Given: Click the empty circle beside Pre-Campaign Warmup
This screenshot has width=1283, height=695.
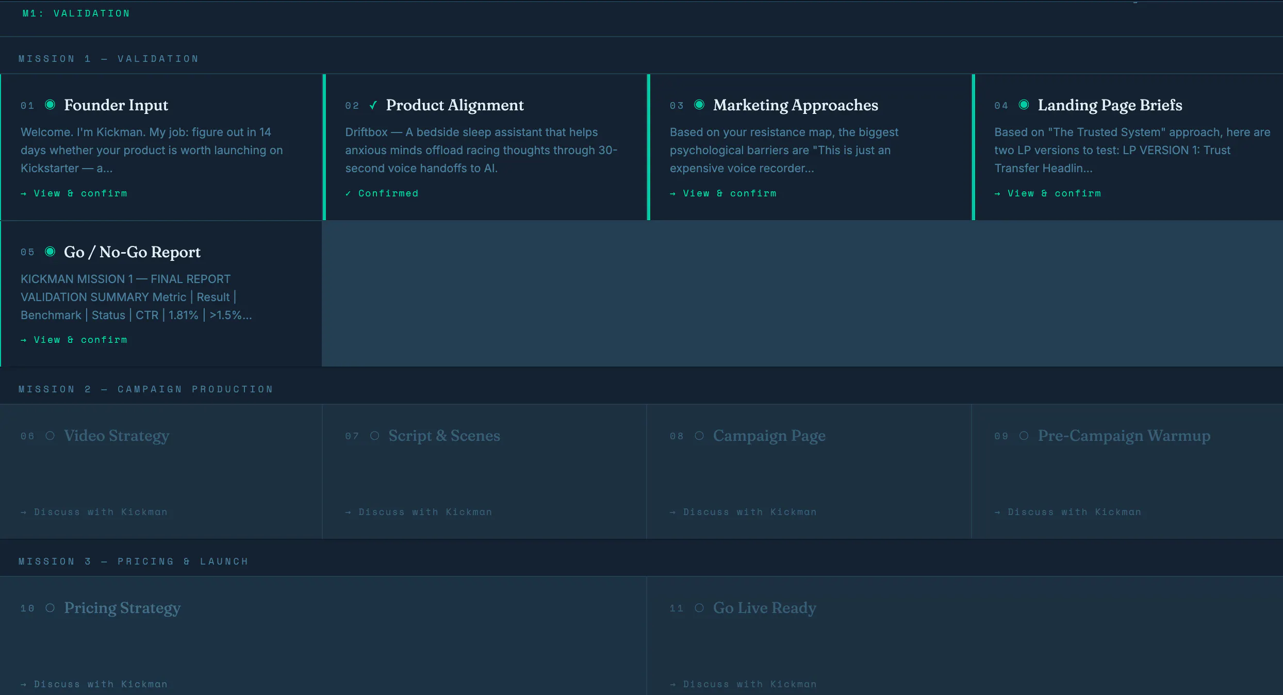Looking at the screenshot, I should point(1024,436).
